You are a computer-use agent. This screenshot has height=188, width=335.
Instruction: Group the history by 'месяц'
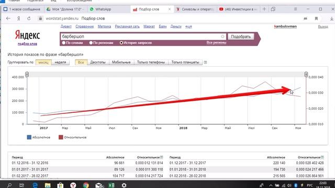click(43, 62)
